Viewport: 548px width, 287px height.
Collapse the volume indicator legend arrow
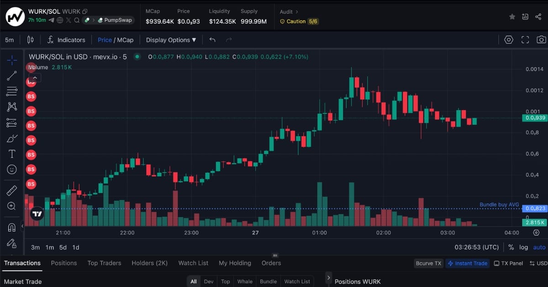[x=35, y=78]
